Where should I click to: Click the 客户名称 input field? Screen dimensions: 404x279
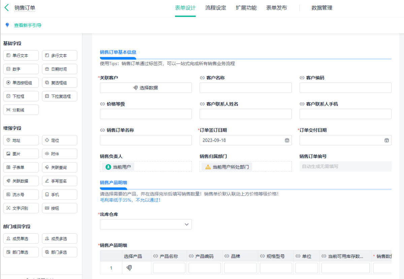pos(245,88)
